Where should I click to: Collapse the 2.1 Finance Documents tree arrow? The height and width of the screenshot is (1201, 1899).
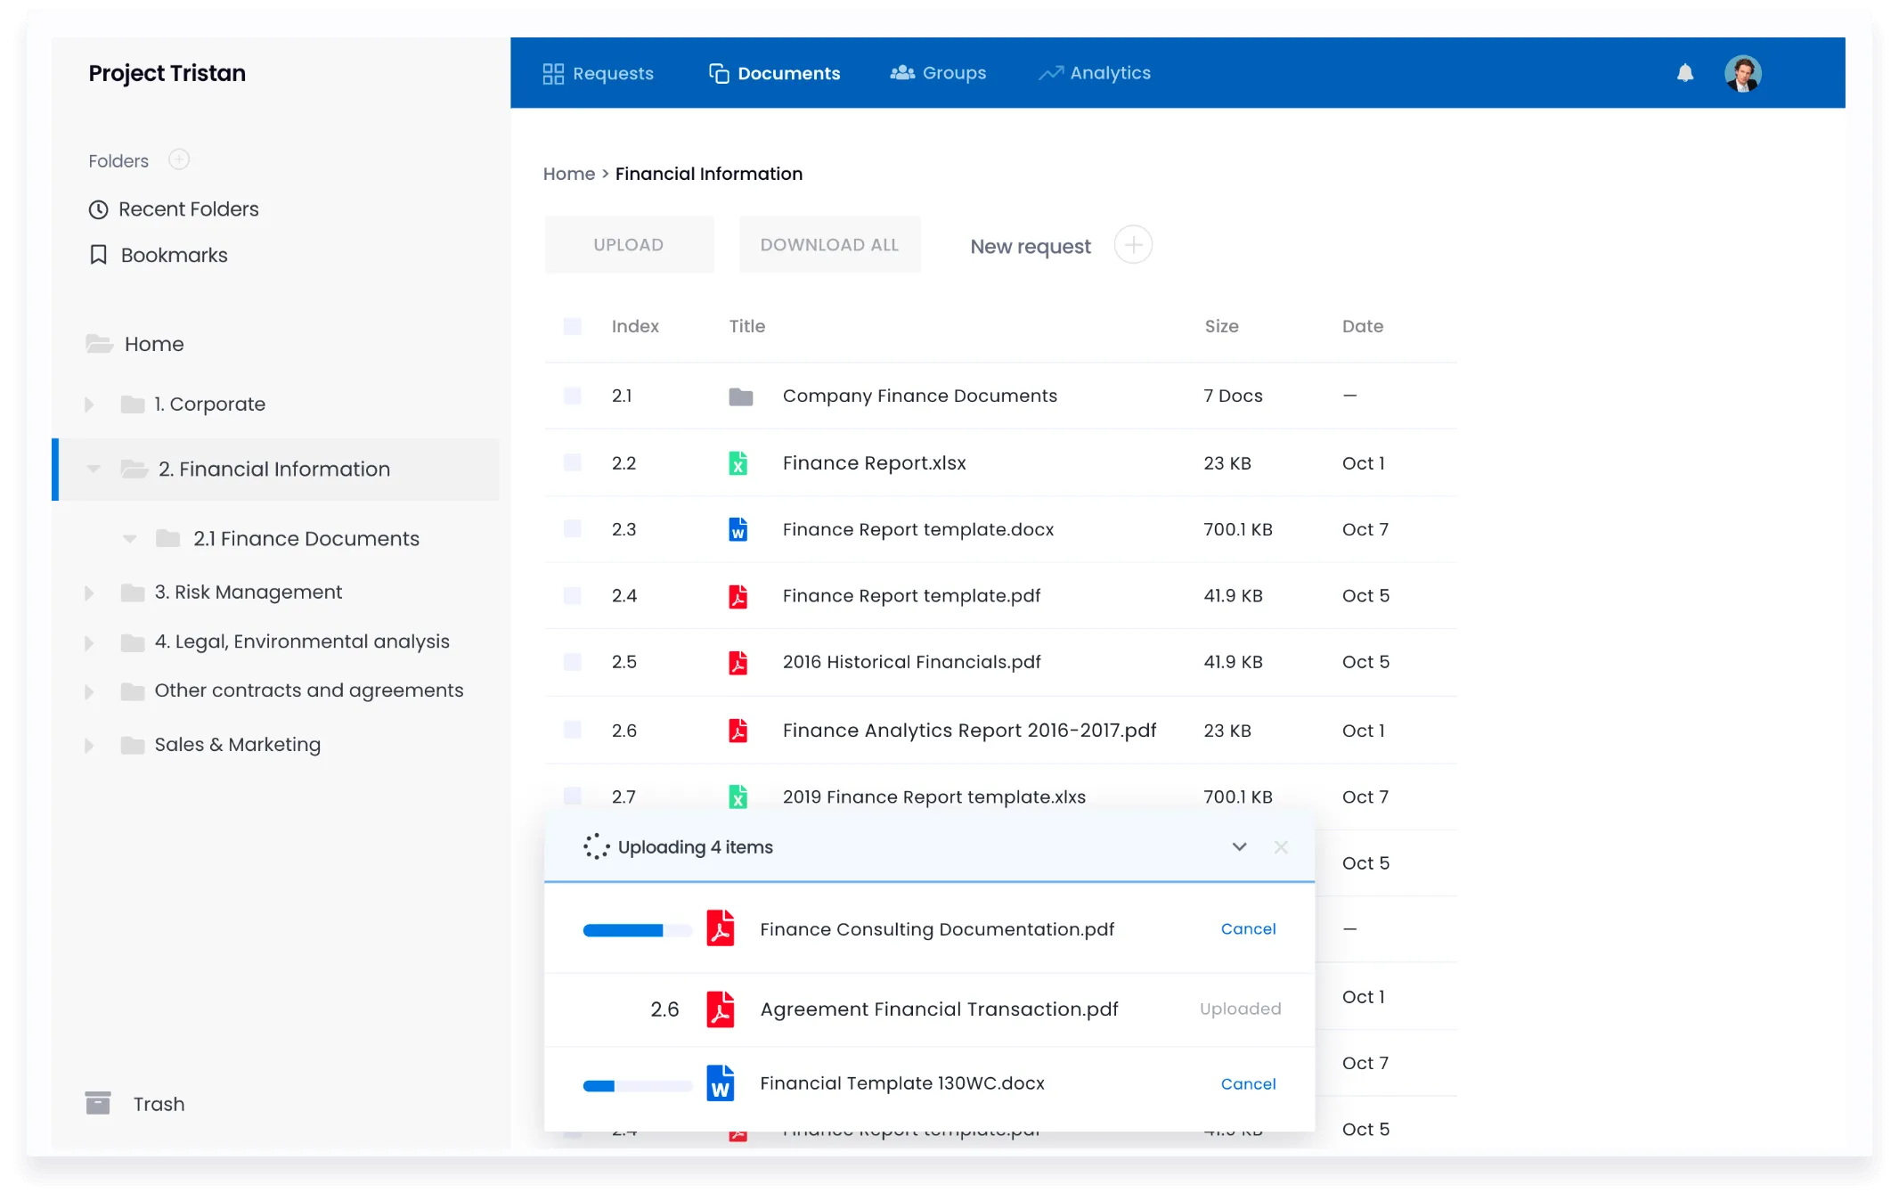[130, 538]
